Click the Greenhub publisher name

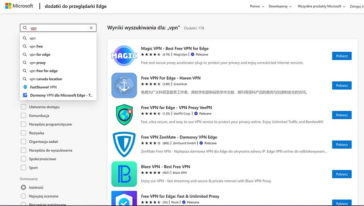(x=180, y=84)
